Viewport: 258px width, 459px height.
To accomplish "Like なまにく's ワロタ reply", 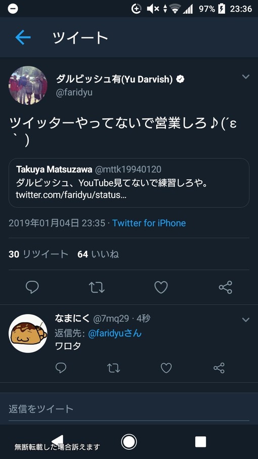I will (x=166, y=368).
